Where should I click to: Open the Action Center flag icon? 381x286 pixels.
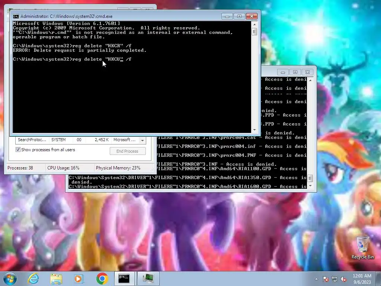pos(326,279)
